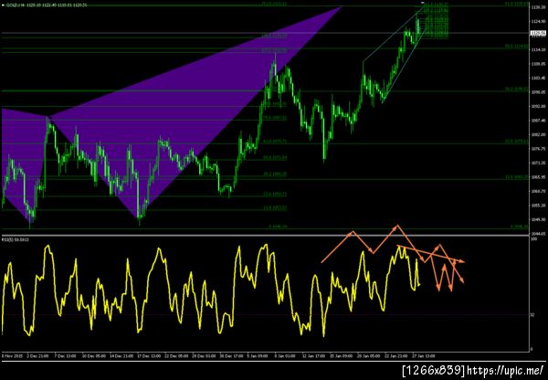Click the 7 Dec 13:00 time label

66,356
